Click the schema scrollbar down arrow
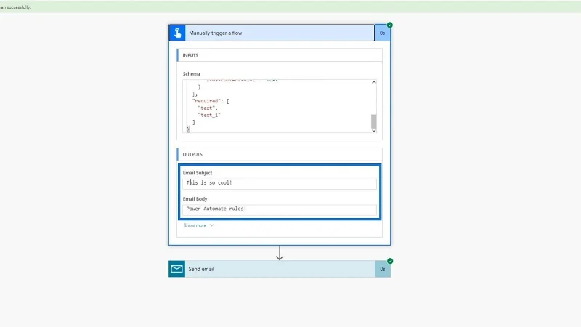This screenshot has height=327, width=581. tap(374, 130)
